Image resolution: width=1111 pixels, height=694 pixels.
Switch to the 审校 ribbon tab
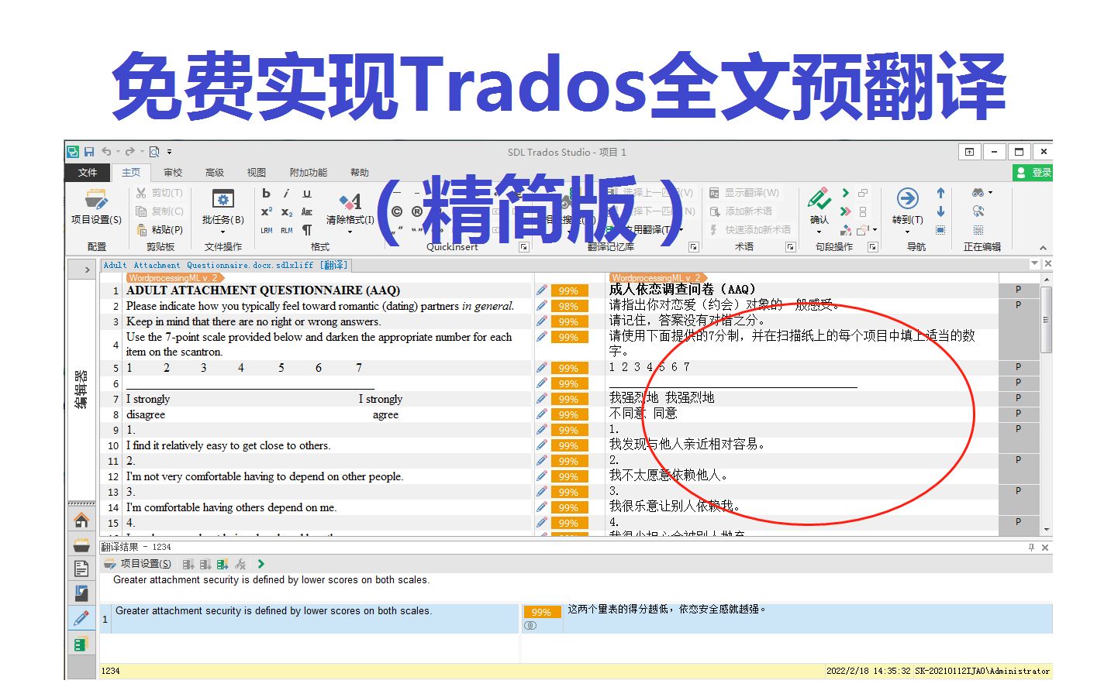173,173
